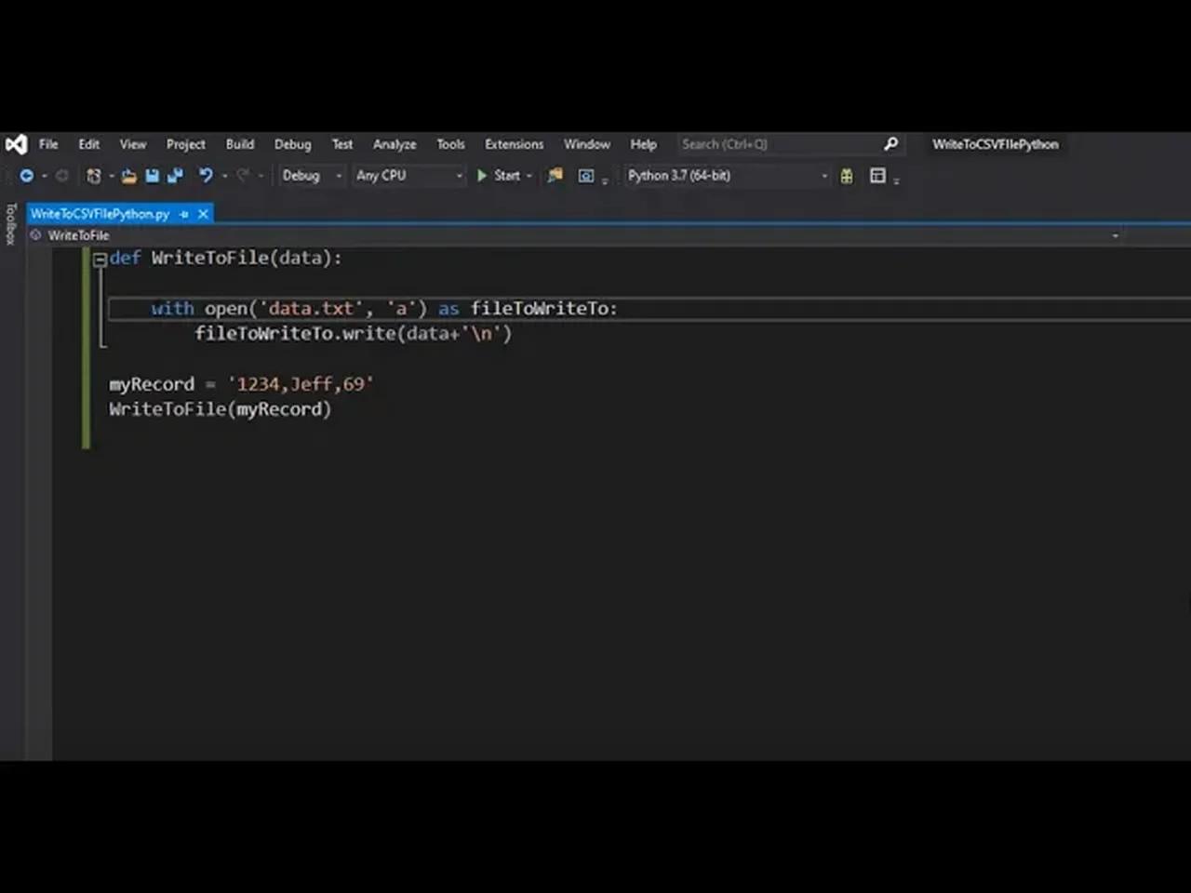Viewport: 1191px width, 893px height.
Task: Open the Debug menu
Action: (x=292, y=144)
